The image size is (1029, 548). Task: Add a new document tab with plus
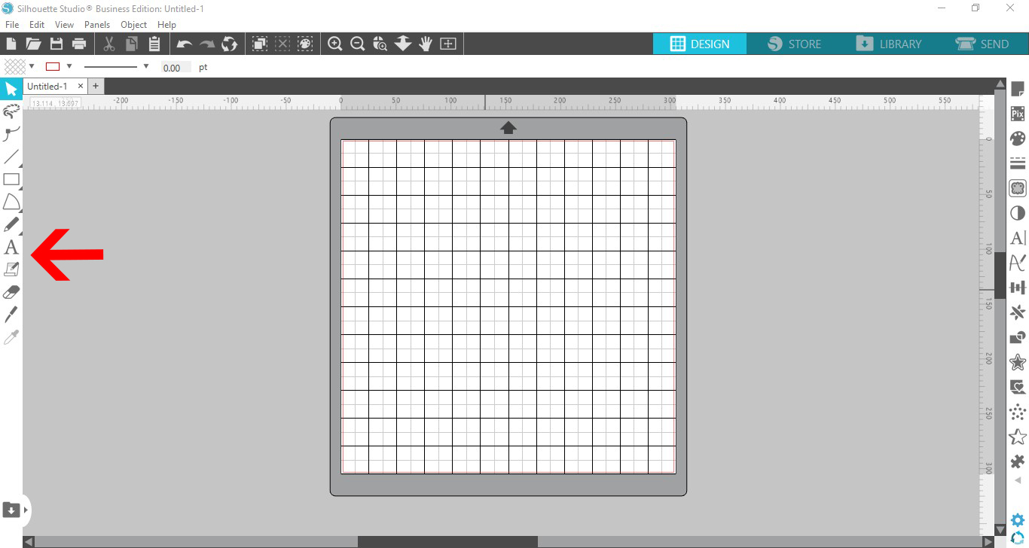pos(96,87)
